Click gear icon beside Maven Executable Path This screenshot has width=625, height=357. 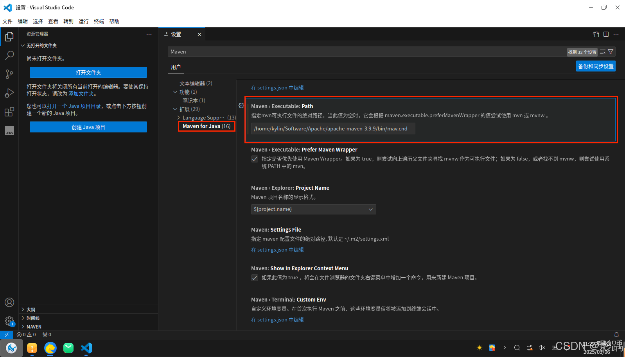pyautogui.click(x=241, y=105)
